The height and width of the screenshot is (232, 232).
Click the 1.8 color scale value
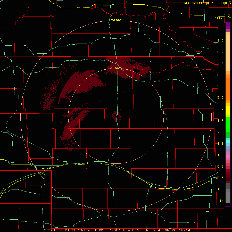(220, 144)
